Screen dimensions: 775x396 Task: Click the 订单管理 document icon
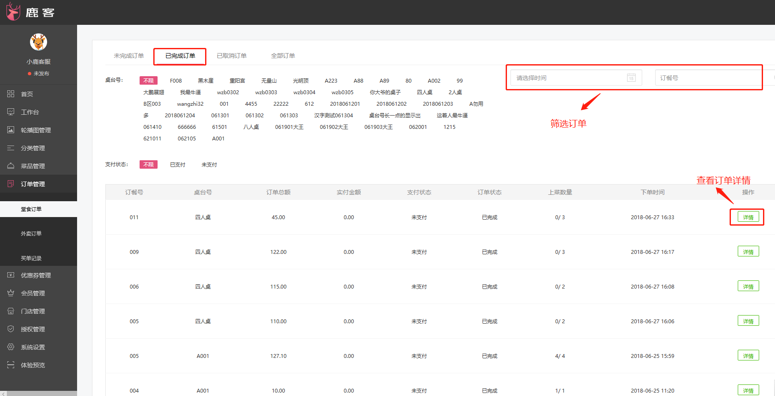tap(11, 184)
